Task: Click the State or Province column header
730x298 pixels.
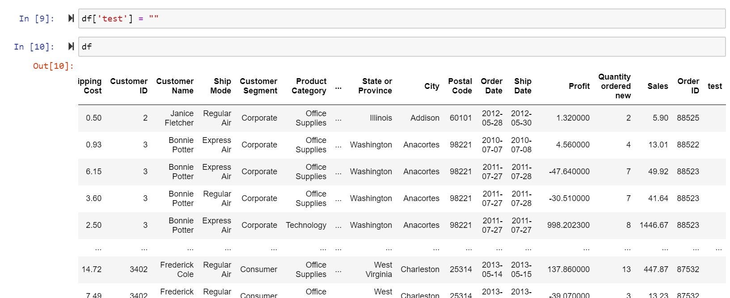Action: pos(375,86)
